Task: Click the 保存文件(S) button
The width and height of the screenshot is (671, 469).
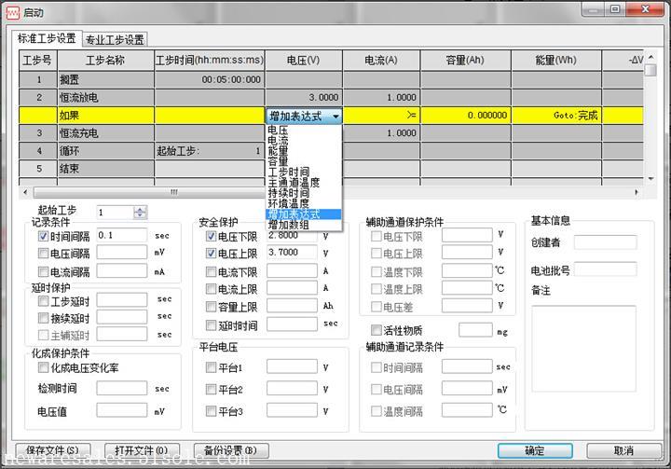Action: pyautogui.click(x=53, y=450)
